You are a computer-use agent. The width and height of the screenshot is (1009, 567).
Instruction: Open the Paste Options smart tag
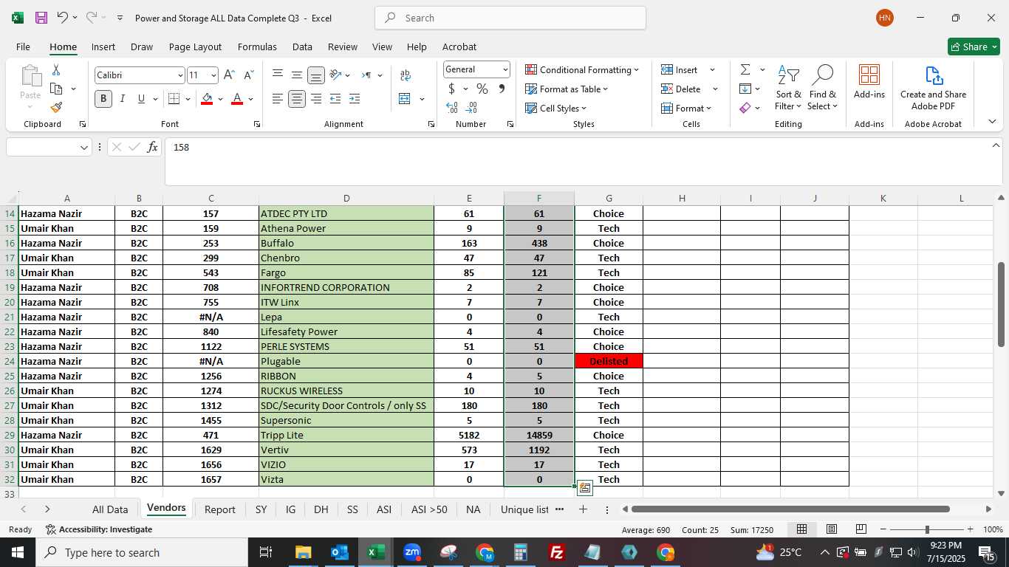tap(584, 488)
